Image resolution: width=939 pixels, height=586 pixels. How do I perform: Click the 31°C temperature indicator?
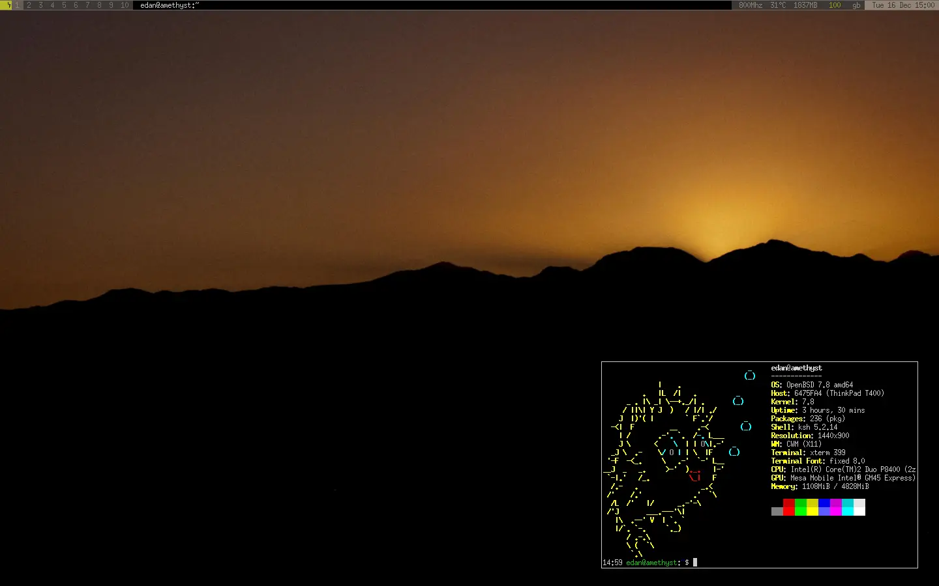(x=778, y=5)
